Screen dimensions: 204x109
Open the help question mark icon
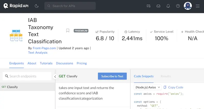[x=178, y=6]
